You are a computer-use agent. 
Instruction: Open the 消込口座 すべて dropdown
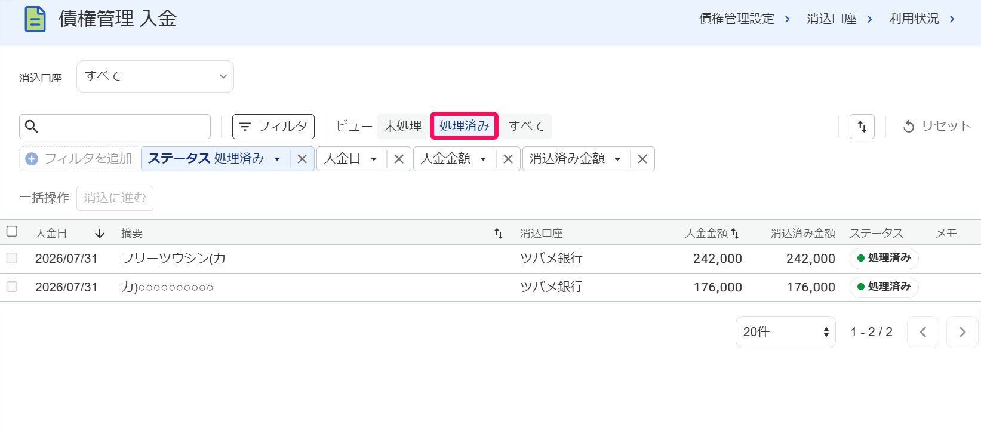155,76
